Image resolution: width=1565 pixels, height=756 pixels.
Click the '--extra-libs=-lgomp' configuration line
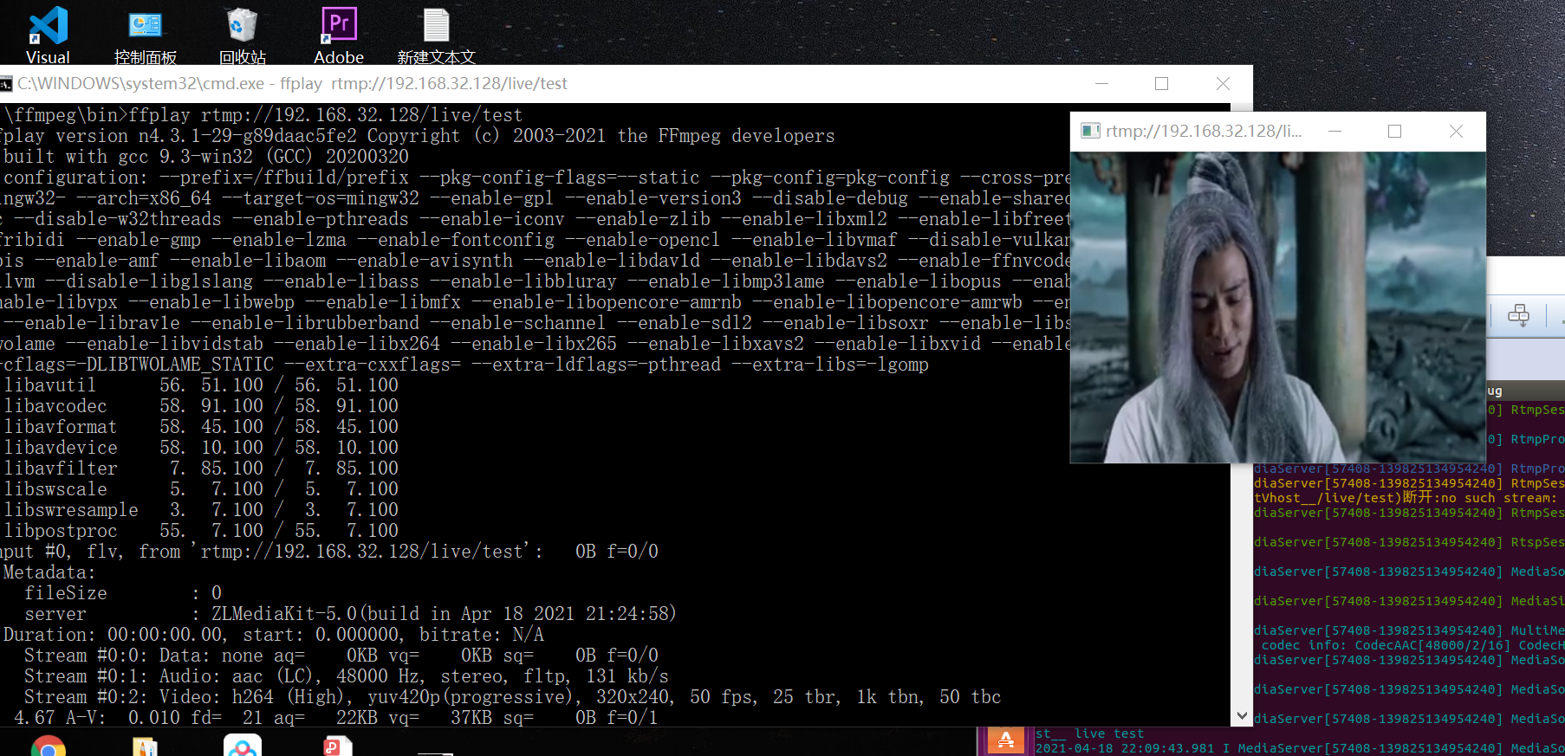point(464,365)
